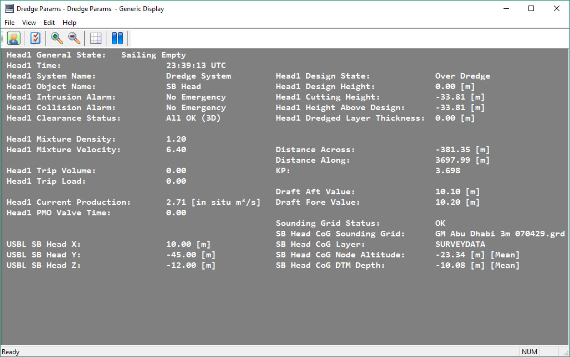Click the user profile icon in the toolbar
Viewport: 570px width, 357px height.
pos(14,38)
